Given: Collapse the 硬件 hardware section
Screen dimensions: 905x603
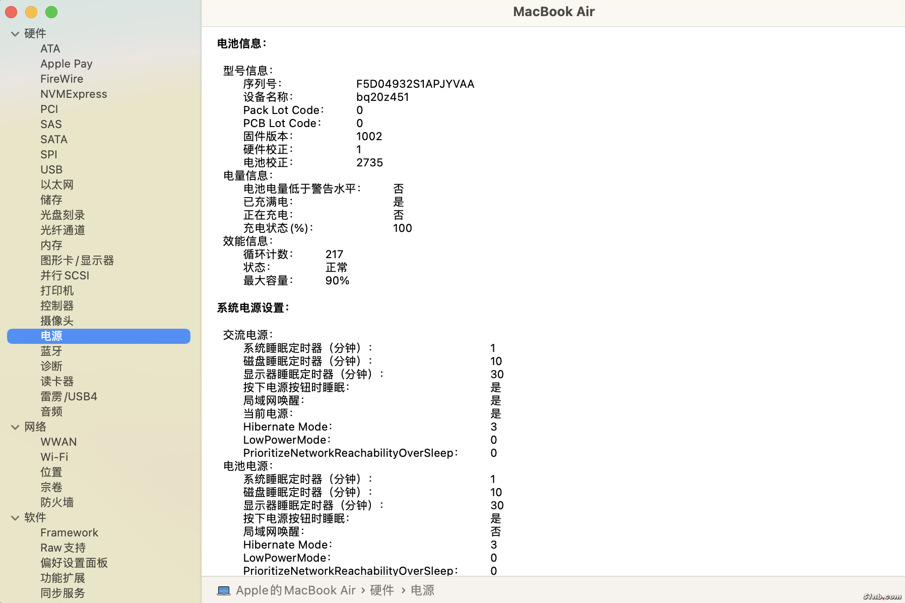Looking at the screenshot, I should click(x=15, y=34).
